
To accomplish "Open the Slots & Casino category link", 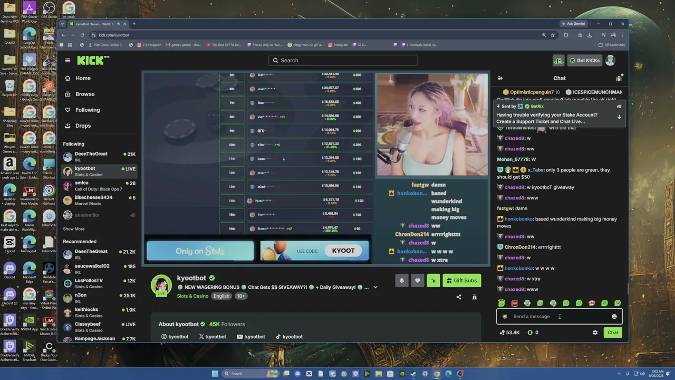I will 192,296.
